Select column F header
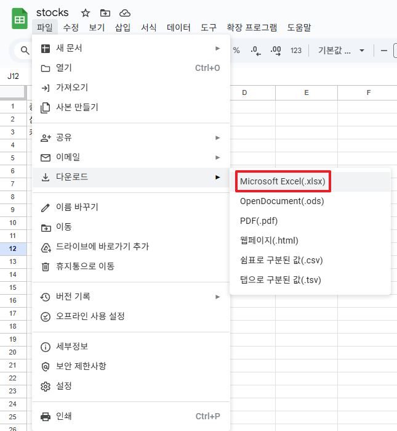Viewport: 397px width, 431px height. click(367, 93)
